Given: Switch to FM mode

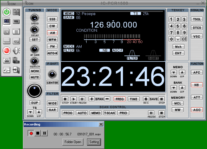Looking at the screenshot, I should (x=52, y=46).
